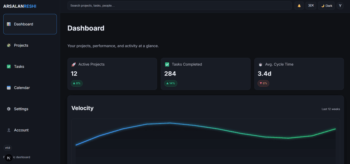Screen dimensions: 350x164
Task: Click the Settings gear icon
Action: click(x=9, y=109)
